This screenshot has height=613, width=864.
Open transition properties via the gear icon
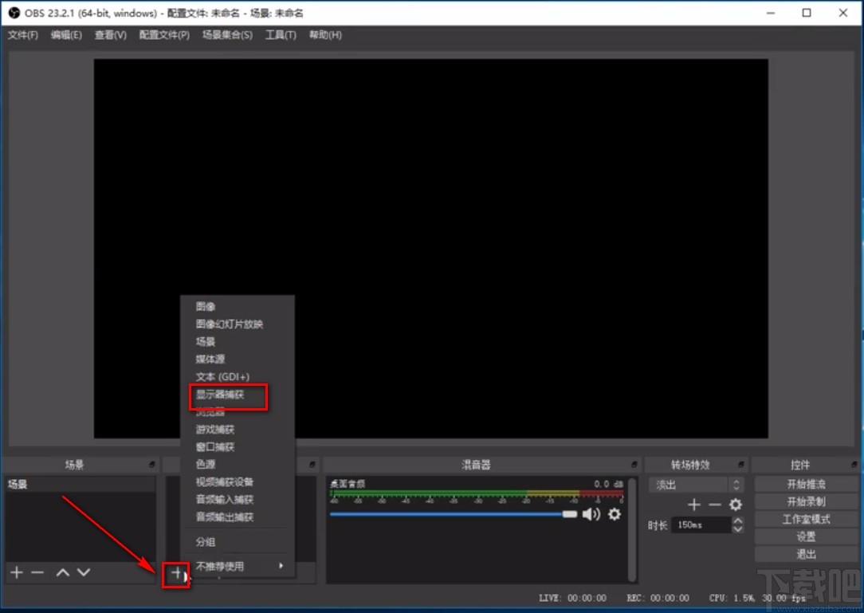[x=735, y=504]
